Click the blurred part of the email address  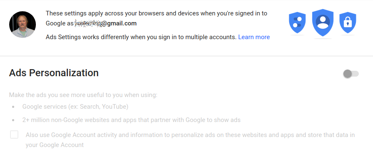[88, 23]
